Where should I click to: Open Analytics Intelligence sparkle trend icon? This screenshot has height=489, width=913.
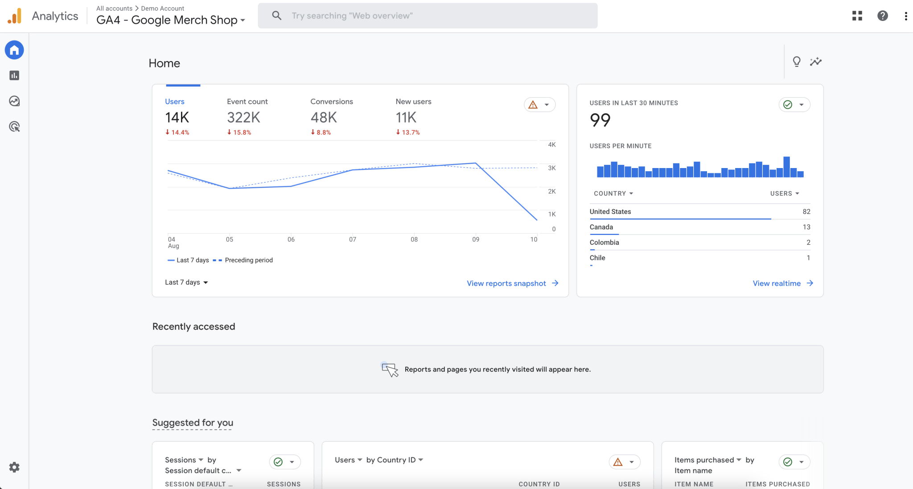click(816, 62)
